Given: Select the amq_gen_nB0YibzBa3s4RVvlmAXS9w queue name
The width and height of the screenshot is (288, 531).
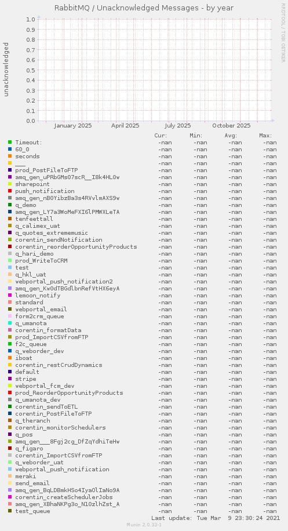Looking at the screenshot, I should [x=67, y=198].
